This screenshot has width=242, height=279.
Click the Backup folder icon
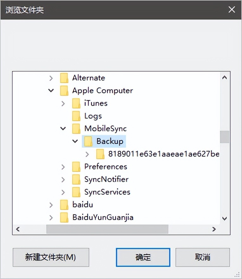tap(88, 141)
